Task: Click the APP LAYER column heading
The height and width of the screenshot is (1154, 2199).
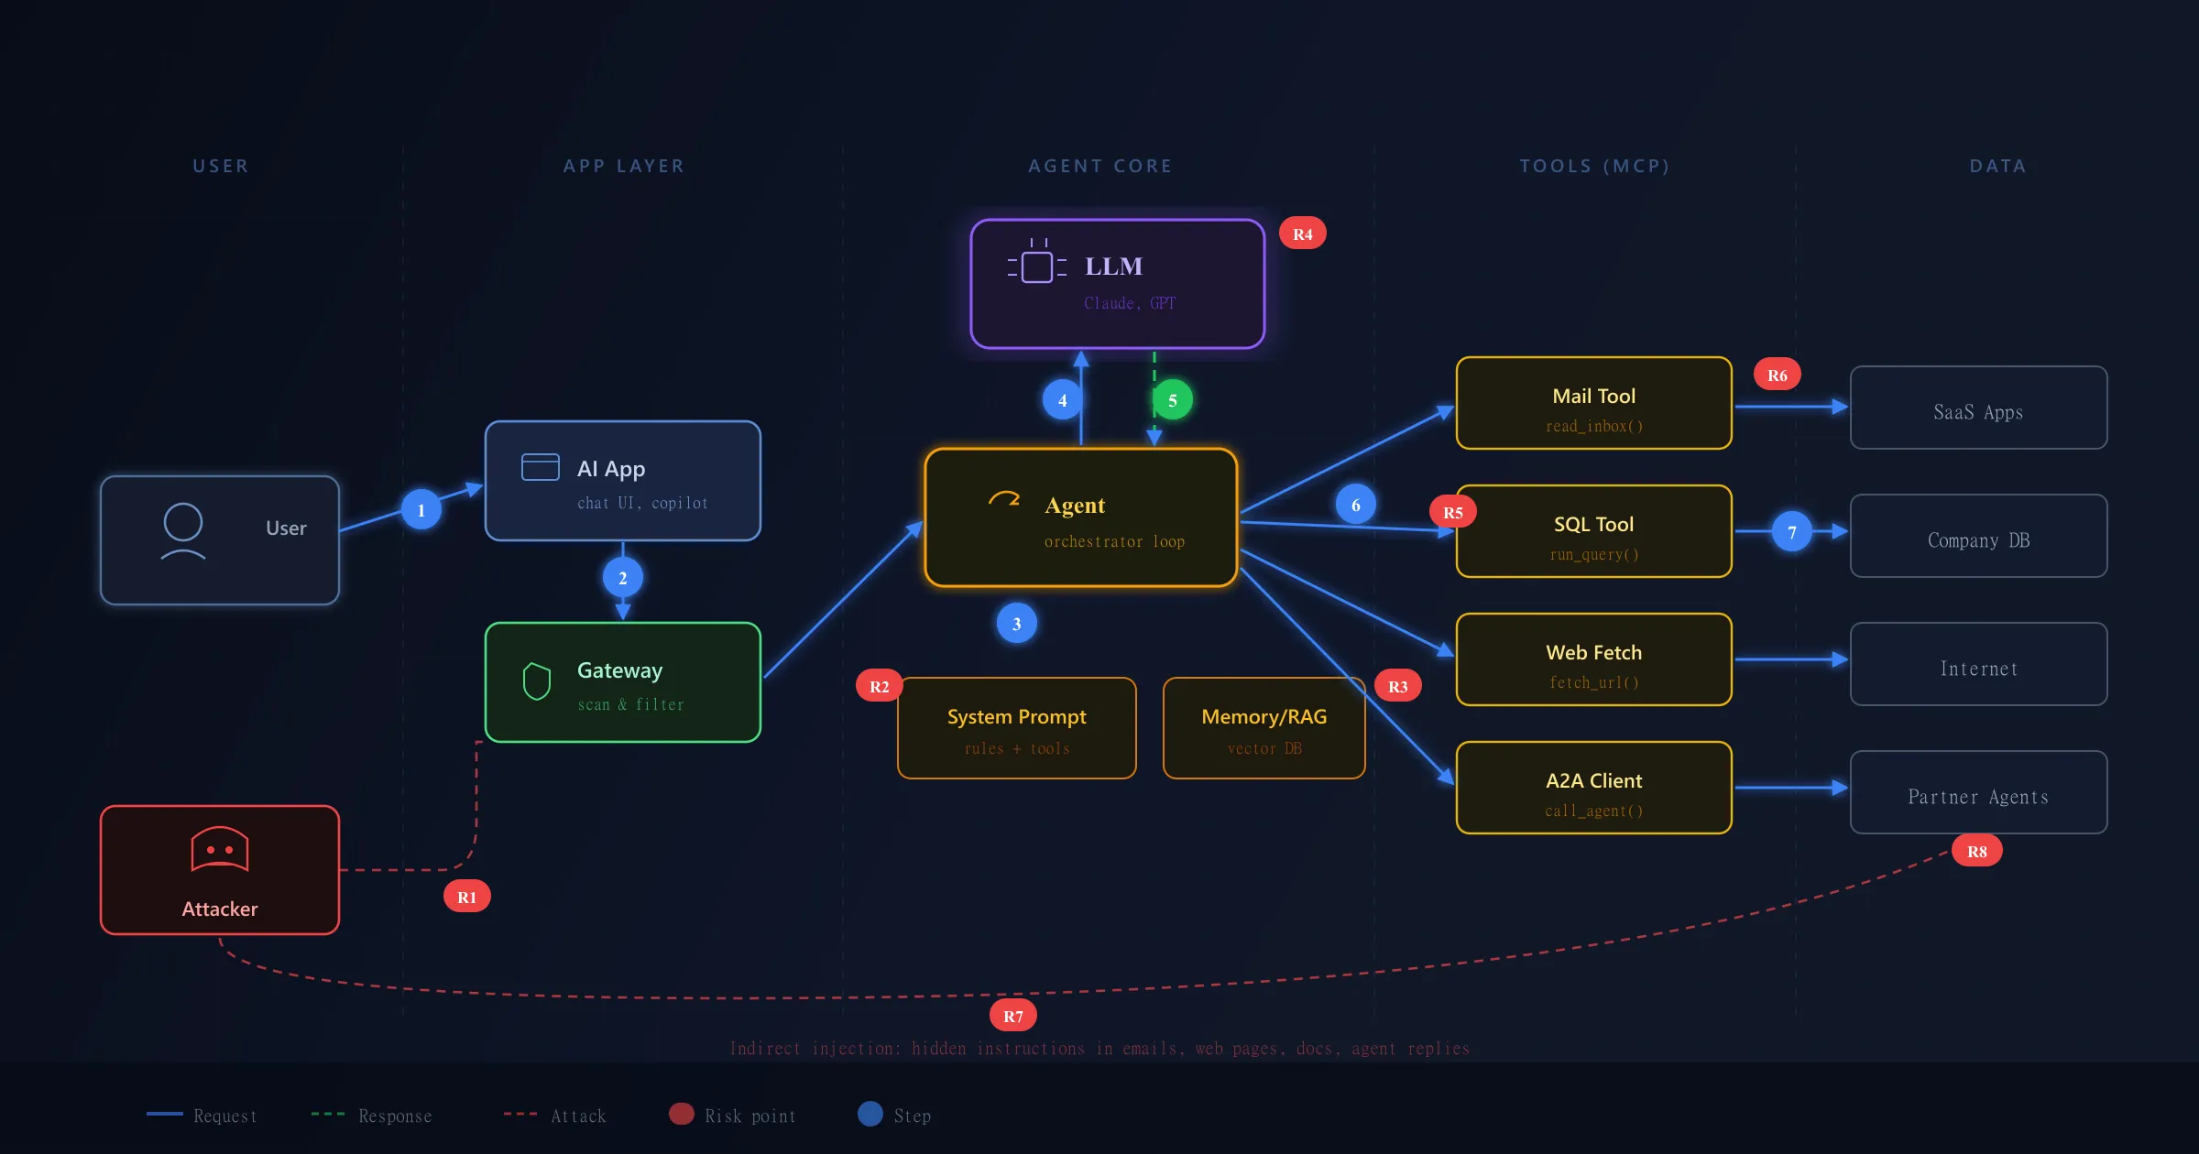Action: (624, 166)
